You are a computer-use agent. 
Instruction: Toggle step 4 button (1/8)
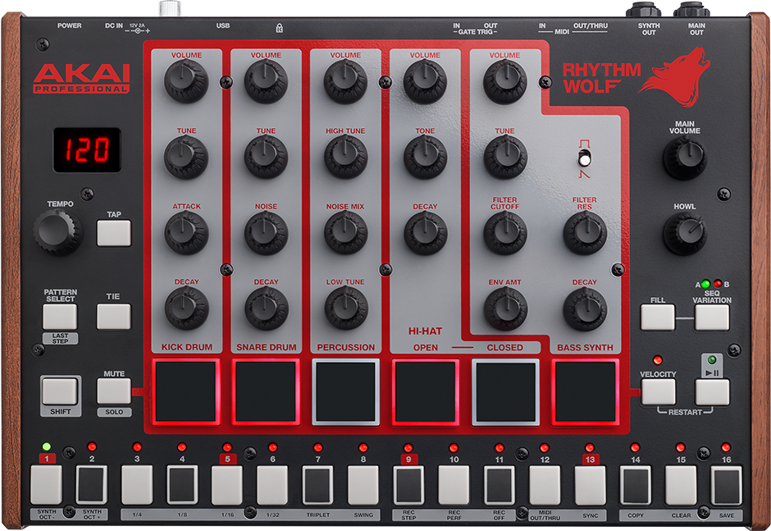[182, 485]
